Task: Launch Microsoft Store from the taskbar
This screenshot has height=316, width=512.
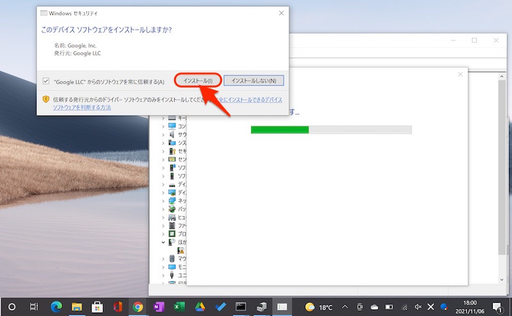Action: click(x=97, y=306)
